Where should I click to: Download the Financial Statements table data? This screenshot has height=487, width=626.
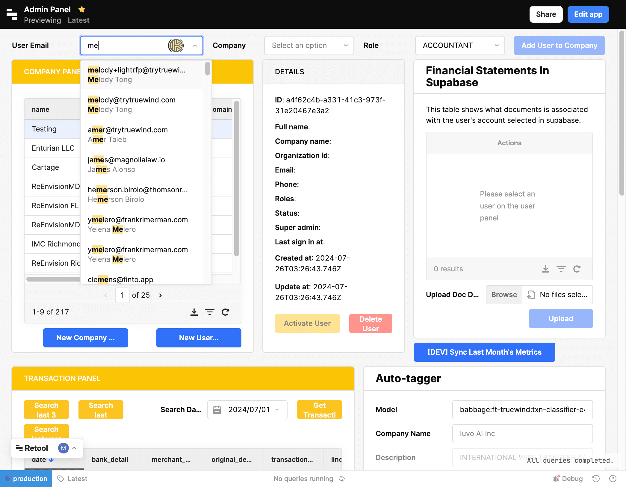[x=546, y=269]
